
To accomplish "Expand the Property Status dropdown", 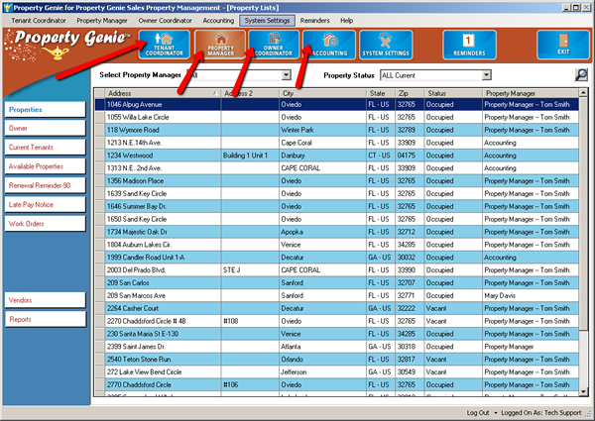I will 487,75.
